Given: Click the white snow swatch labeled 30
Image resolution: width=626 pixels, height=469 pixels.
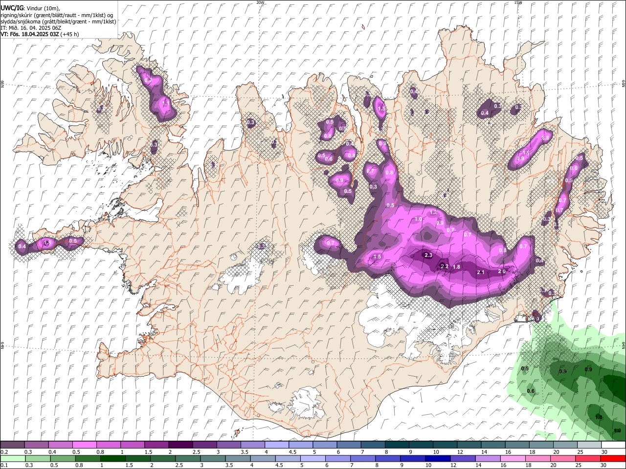Looking at the screenshot, I should [x=613, y=445].
